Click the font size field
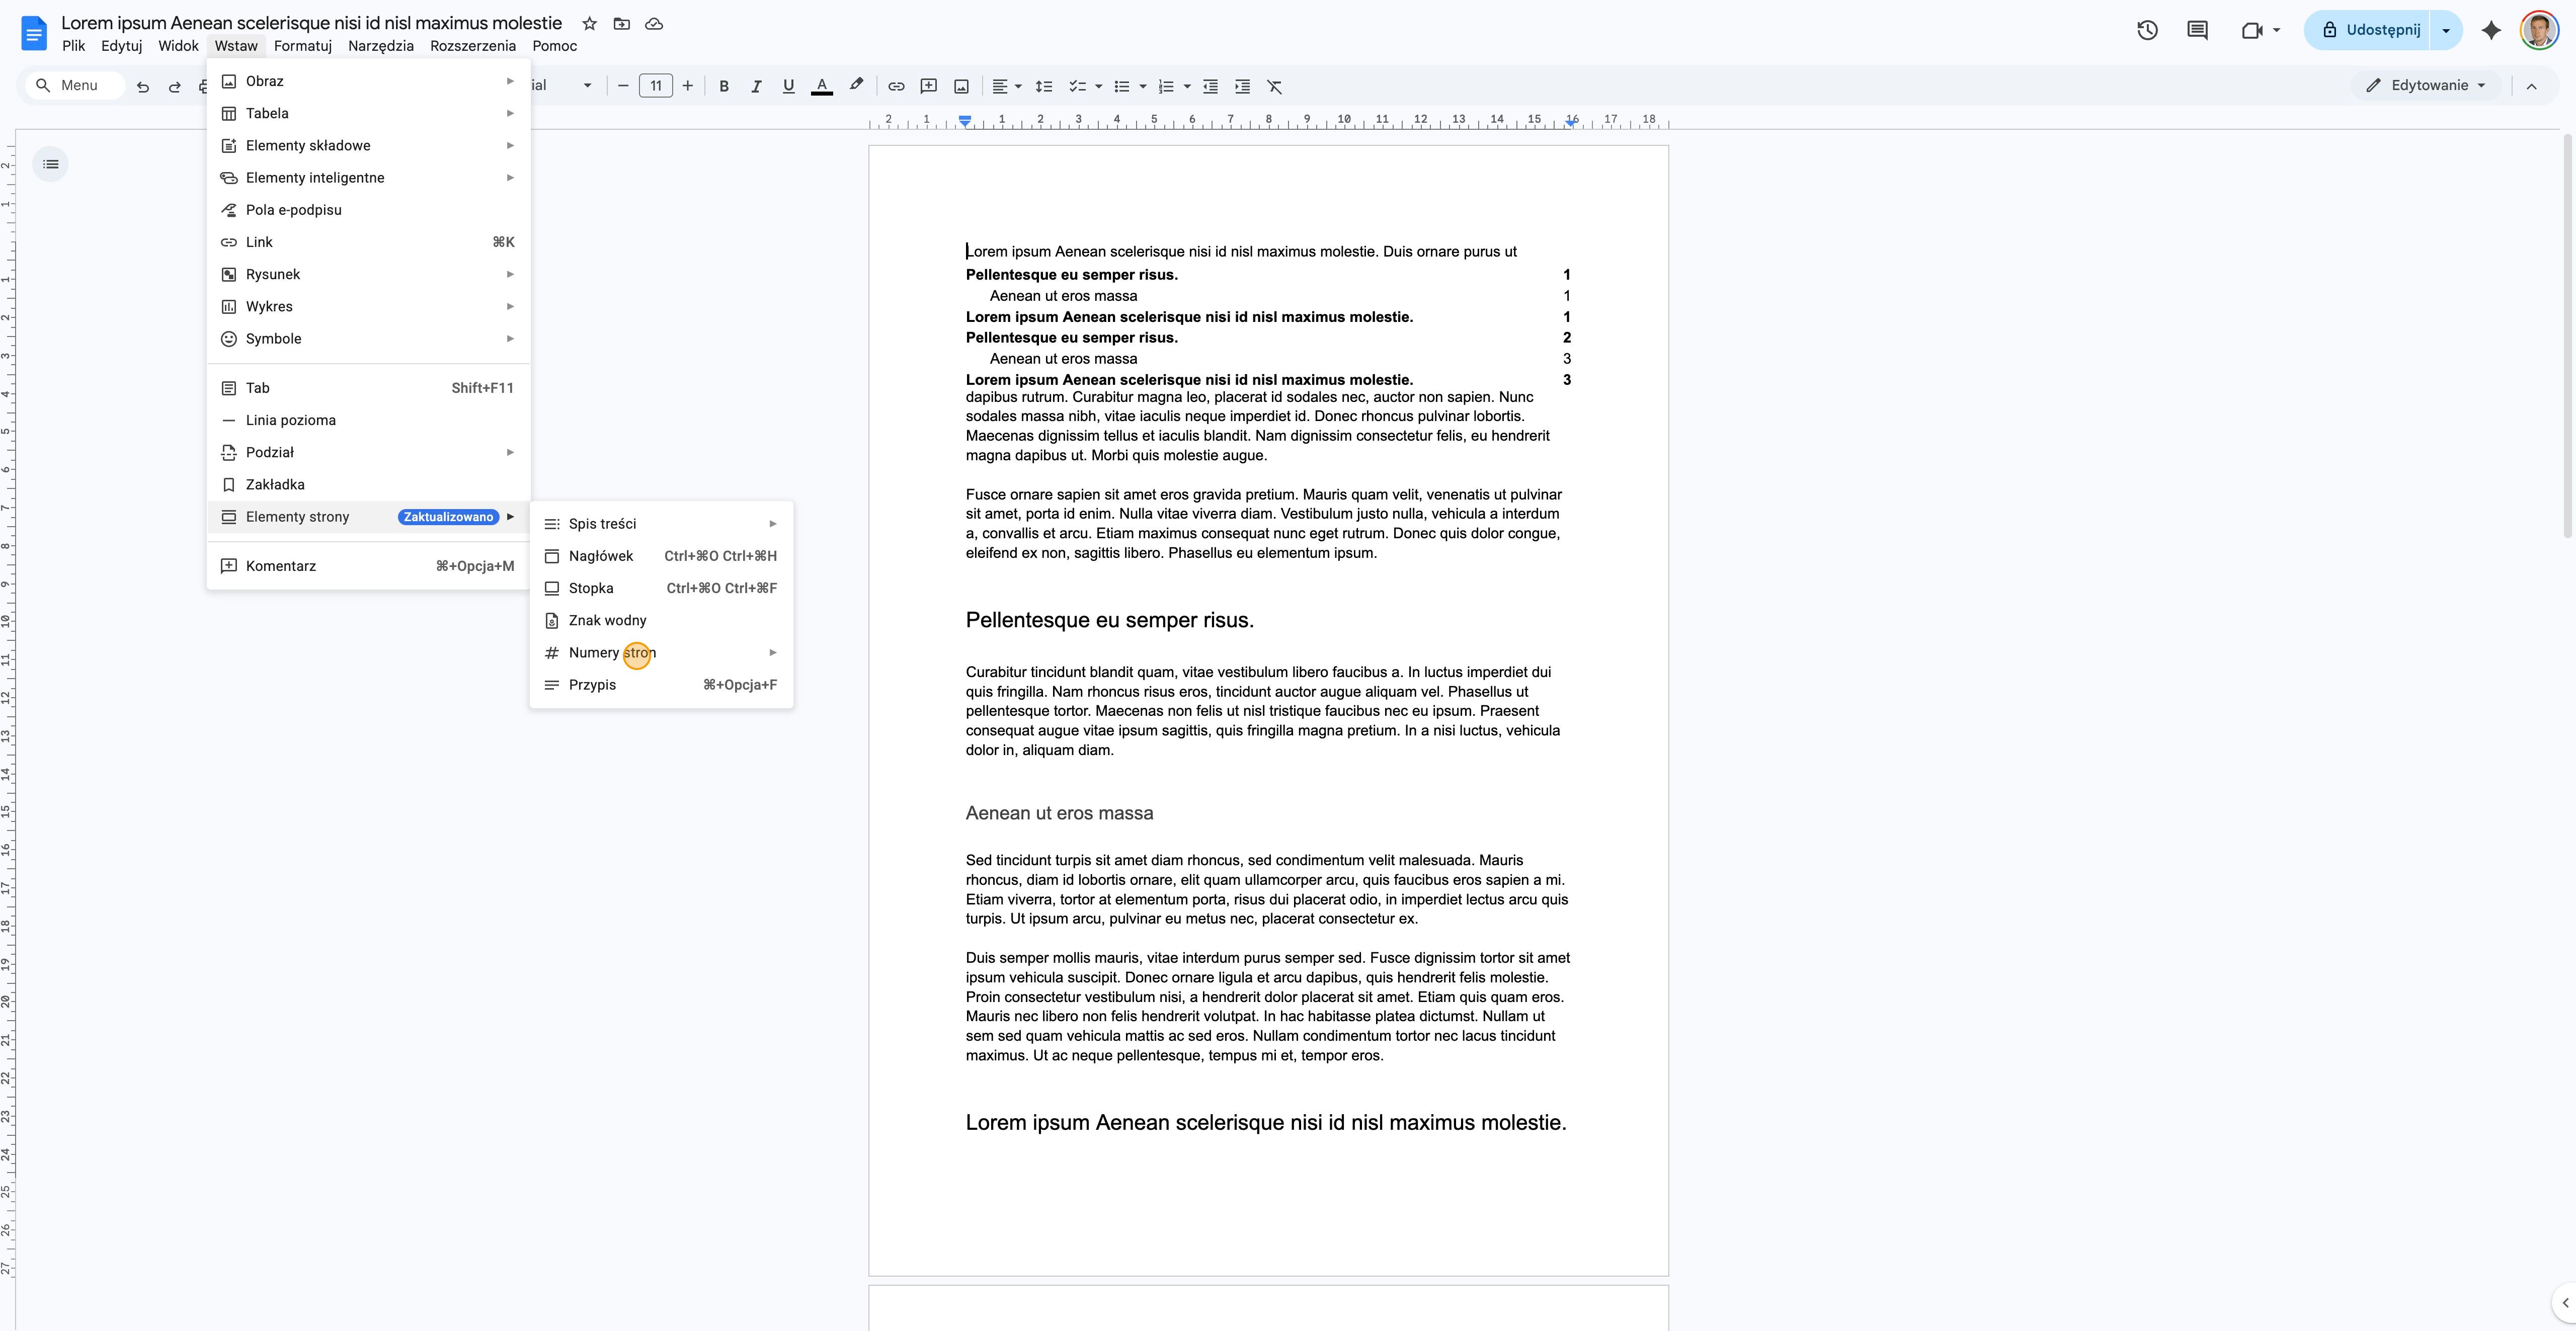Viewport: 2576px width, 1331px height. pyautogui.click(x=656, y=86)
